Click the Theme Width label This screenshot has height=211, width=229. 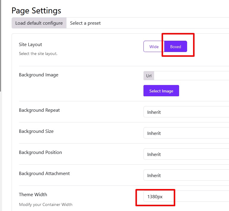pyautogui.click(x=33, y=194)
